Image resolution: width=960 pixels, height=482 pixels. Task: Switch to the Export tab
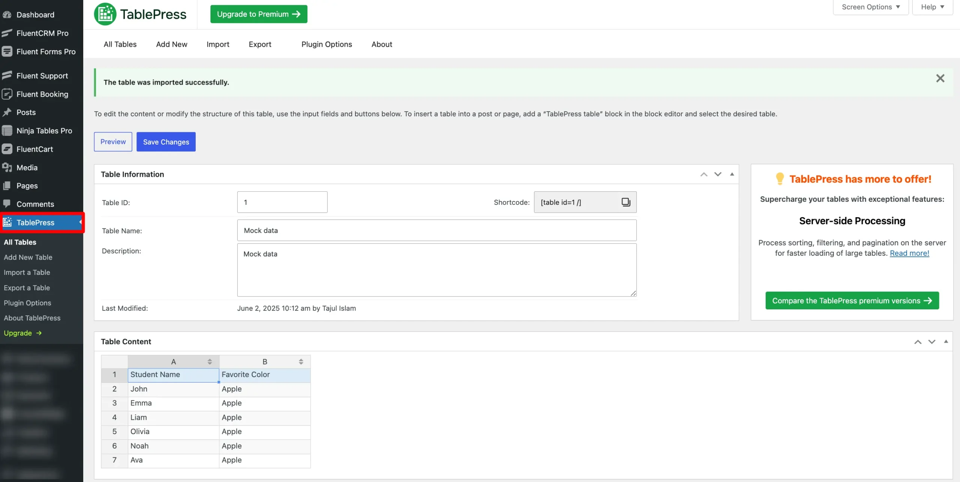(260, 44)
